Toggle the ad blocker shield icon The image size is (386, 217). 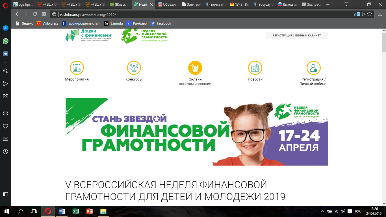(358, 14)
